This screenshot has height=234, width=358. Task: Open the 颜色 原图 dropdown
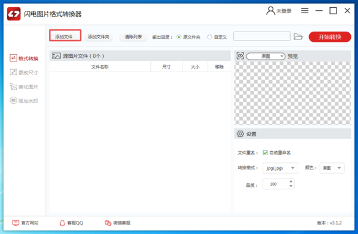(332, 168)
